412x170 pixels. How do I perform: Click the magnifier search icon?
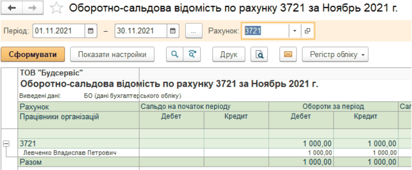(175, 54)
